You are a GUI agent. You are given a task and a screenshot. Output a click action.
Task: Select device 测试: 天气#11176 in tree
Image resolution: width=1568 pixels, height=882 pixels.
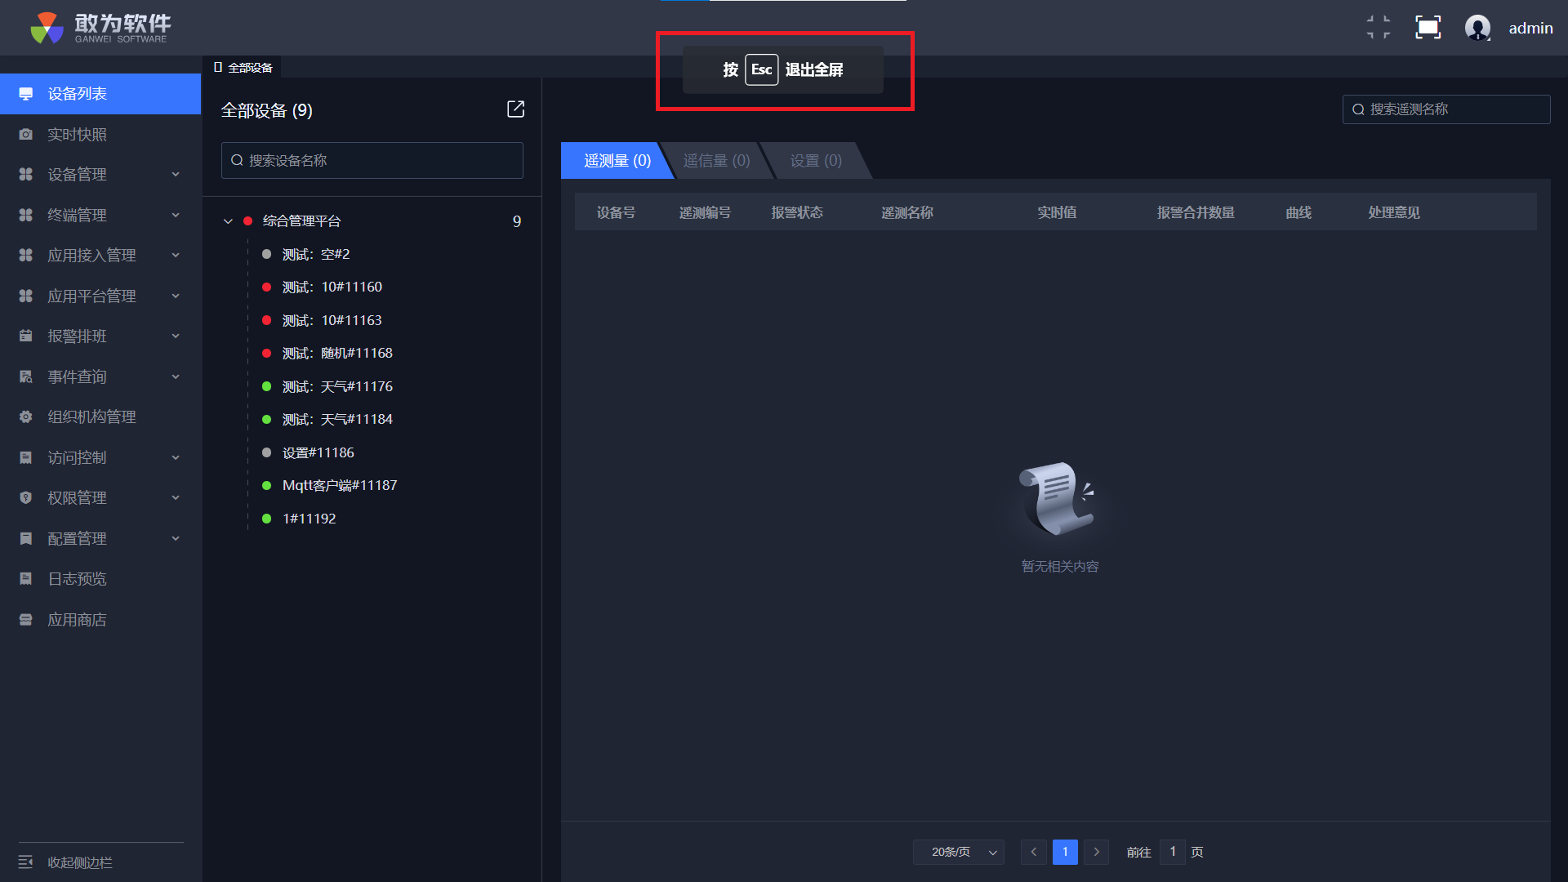(x=336, y=386)
